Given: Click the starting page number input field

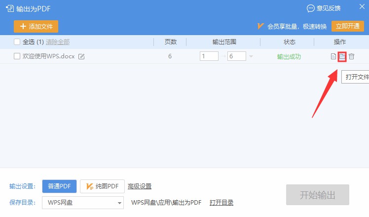Looking at the screenshot, I should coord(209,56).
